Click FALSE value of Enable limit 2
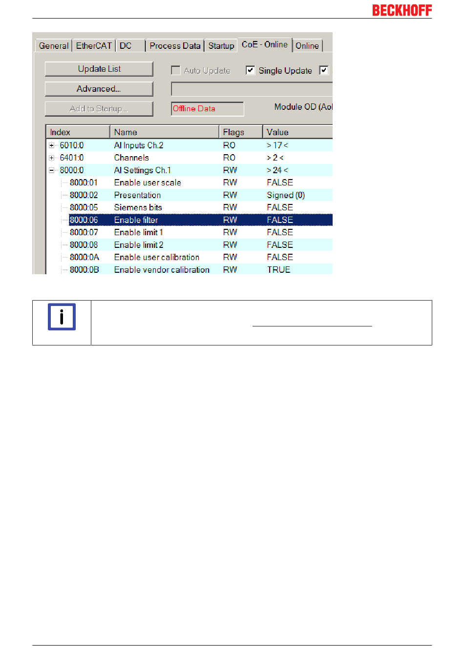 pyautogui.click(x=280, y=245)
